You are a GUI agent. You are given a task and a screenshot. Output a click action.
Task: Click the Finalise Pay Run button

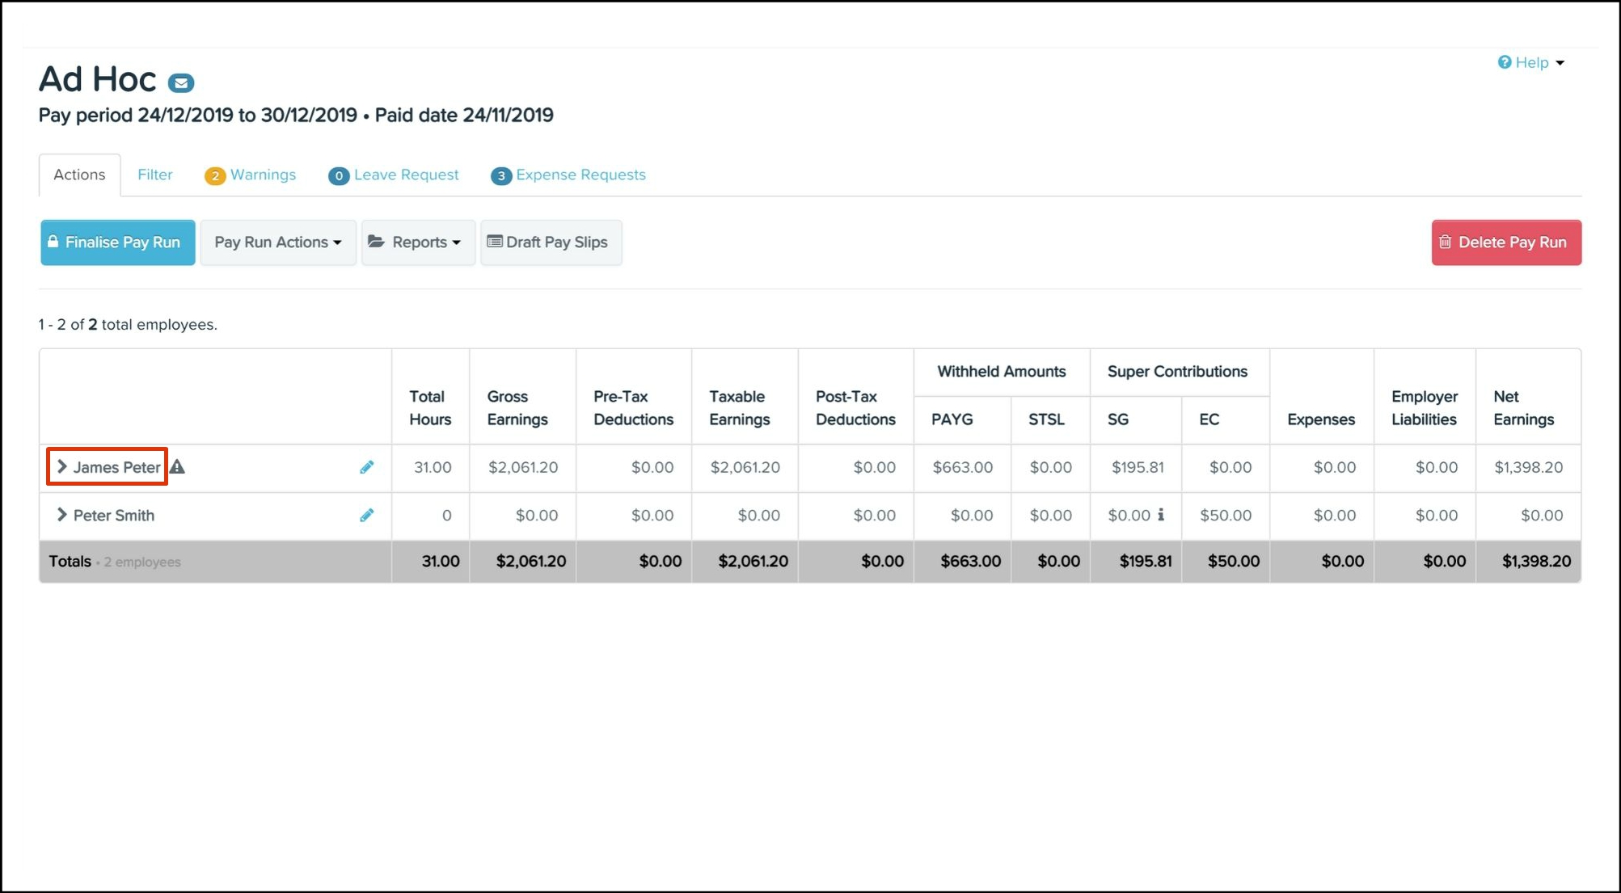point(118,242)
